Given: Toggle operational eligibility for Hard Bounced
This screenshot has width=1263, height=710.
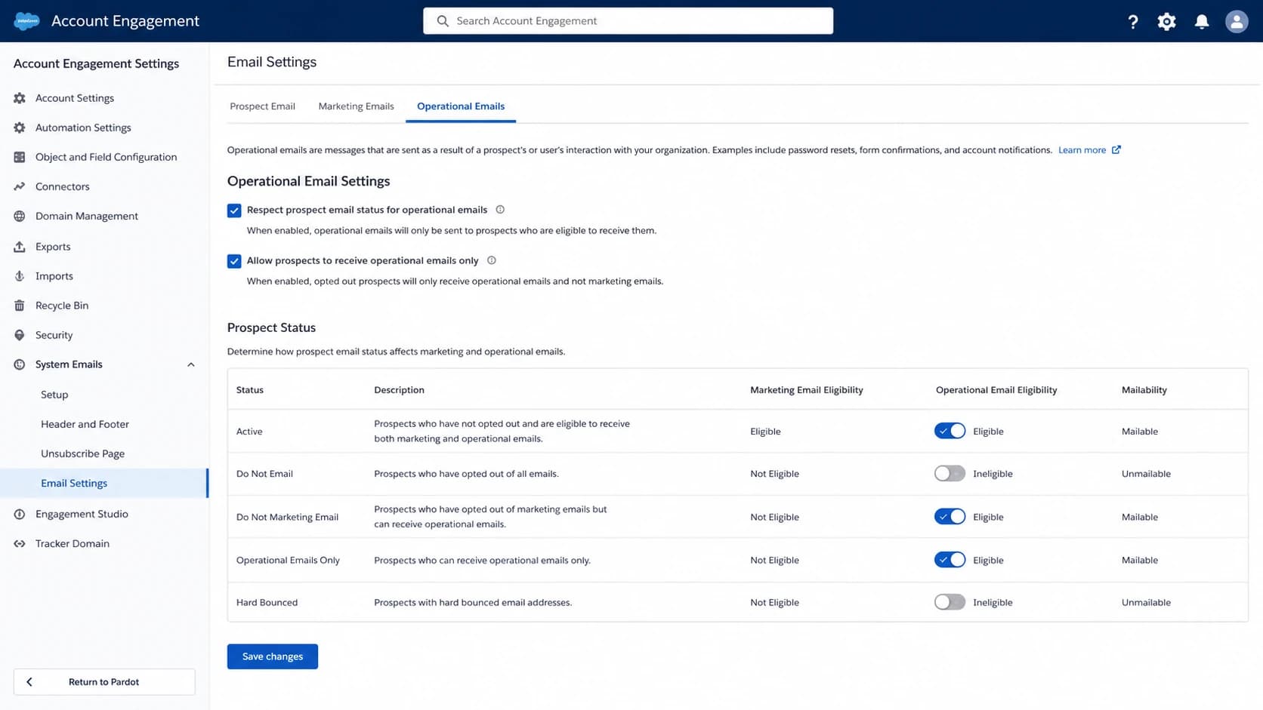Looking at the screenshot, I should [950, 602].
